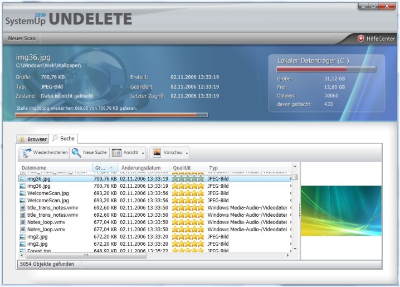Click the WelcomeScan.jpg file icon

[x=23, y=193]
